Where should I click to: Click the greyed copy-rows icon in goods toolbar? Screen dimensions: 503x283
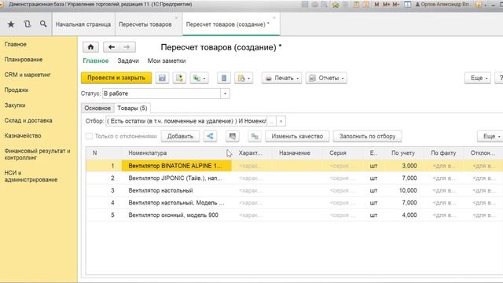click(255, 136)
